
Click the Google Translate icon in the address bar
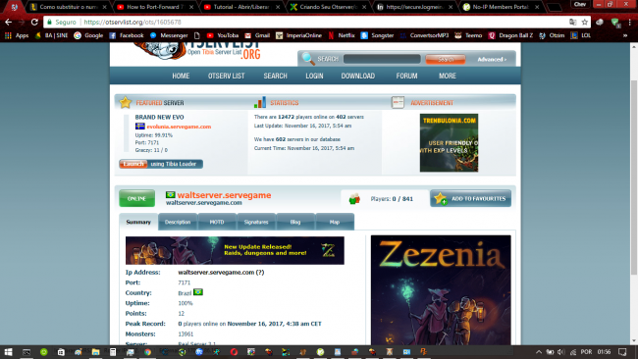pos(572,22)
